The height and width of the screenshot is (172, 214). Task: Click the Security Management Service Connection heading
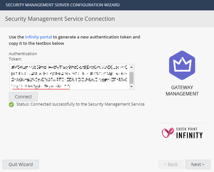pos(60,19)
